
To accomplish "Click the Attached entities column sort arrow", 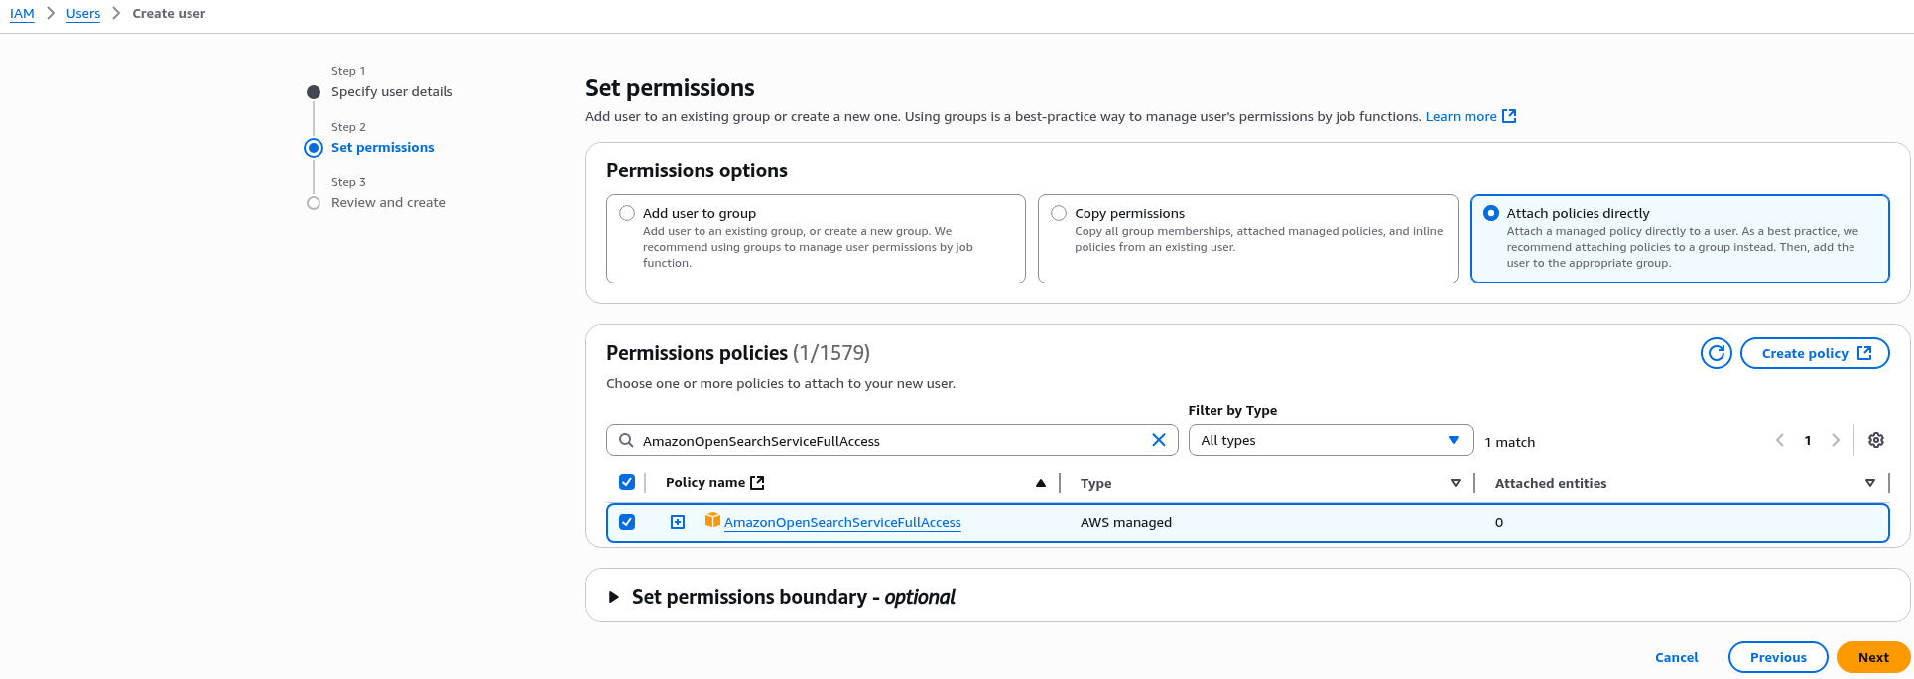I will point(1870,483).
